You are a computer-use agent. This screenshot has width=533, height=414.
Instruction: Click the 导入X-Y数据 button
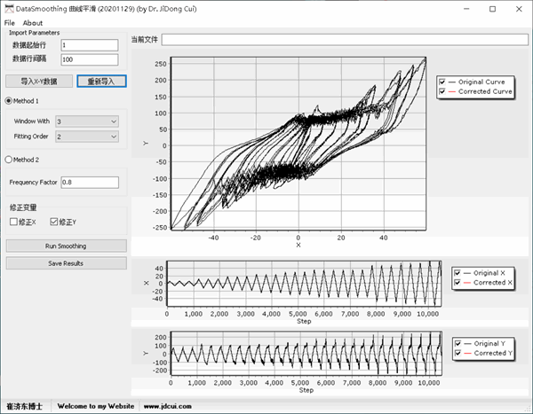[39, 81]
